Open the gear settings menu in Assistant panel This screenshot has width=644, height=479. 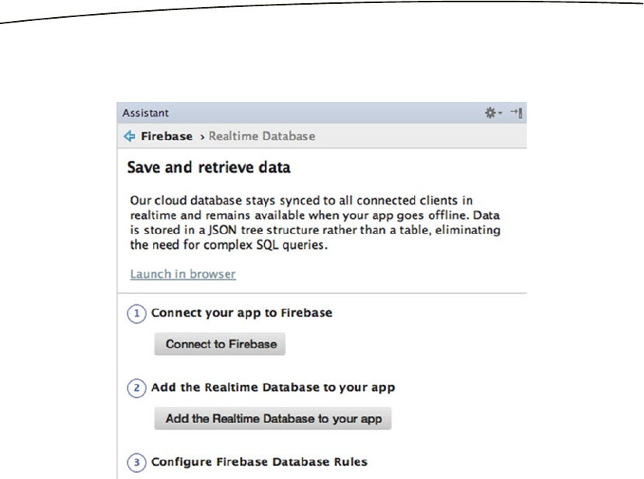click(493, 113)
